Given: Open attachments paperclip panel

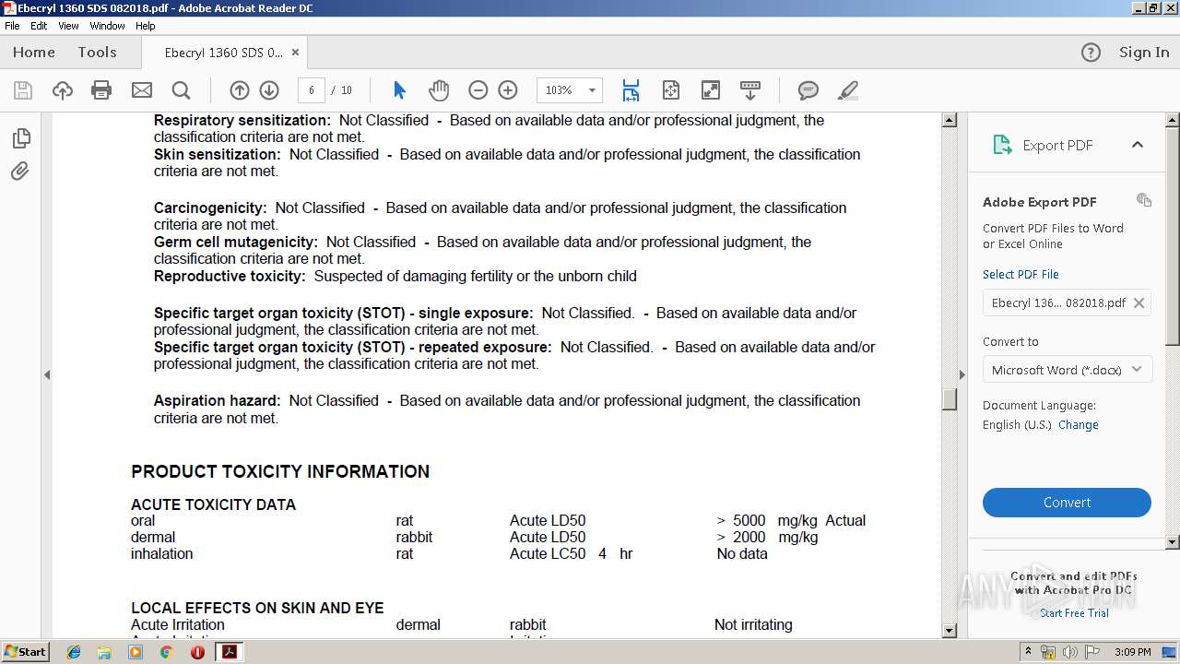Looking at the screenshot, I should point(21,172).
